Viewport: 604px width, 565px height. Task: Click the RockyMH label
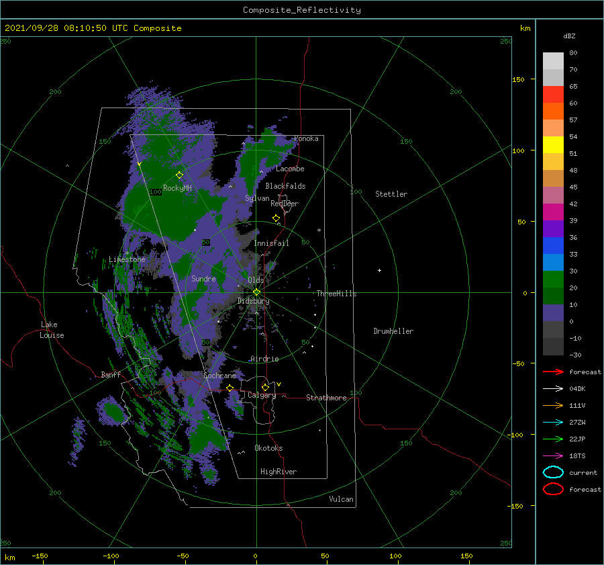[x=177, y=188]
